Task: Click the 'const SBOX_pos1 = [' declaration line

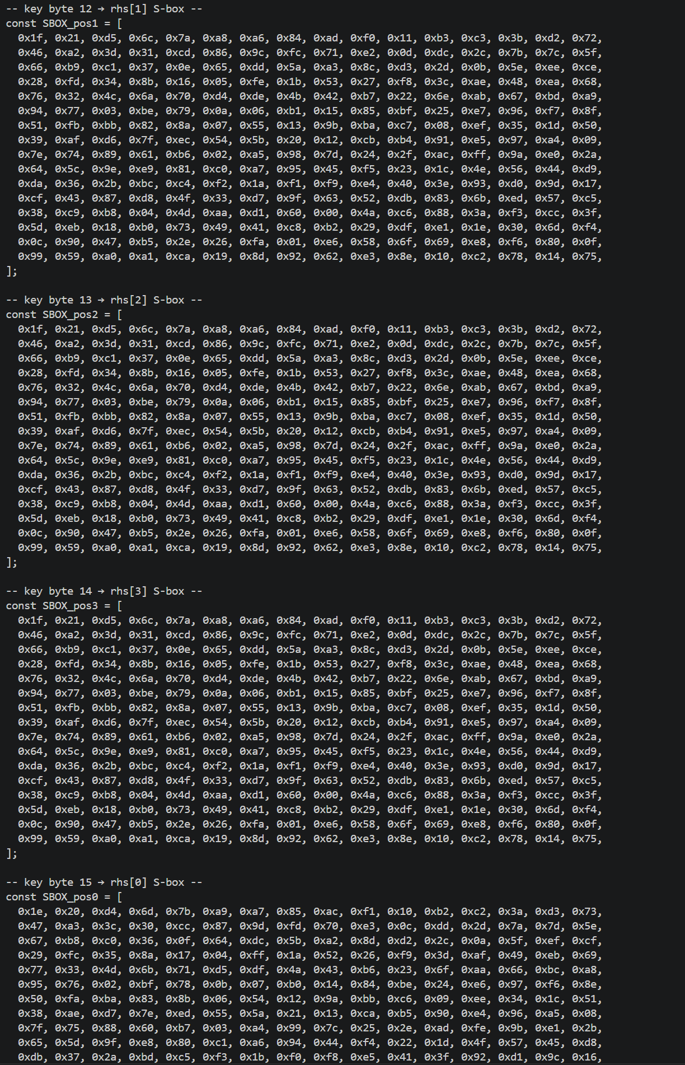Action: tap(64, 24)
